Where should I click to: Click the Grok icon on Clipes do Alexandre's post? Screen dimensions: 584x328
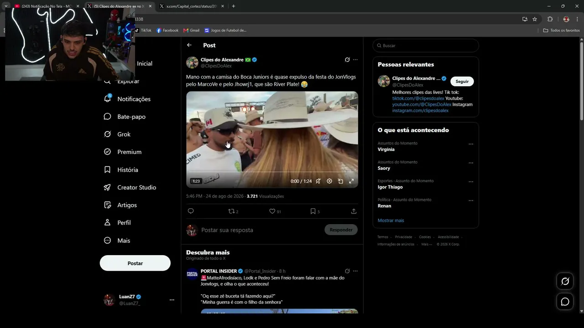pos(347,60)
